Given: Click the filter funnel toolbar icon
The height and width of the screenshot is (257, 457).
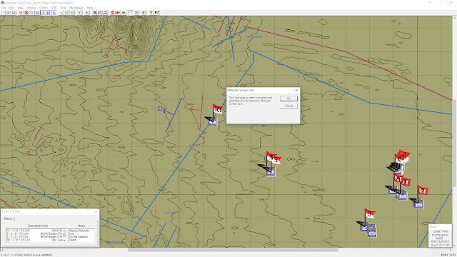Looking at the screenshot, I should 79,13.
